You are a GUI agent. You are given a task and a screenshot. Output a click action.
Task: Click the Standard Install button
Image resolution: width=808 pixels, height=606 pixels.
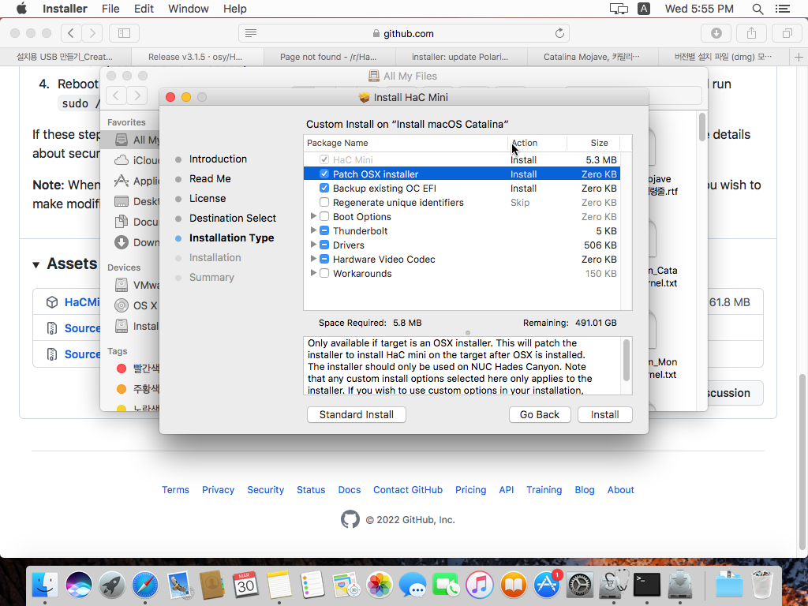356,415
